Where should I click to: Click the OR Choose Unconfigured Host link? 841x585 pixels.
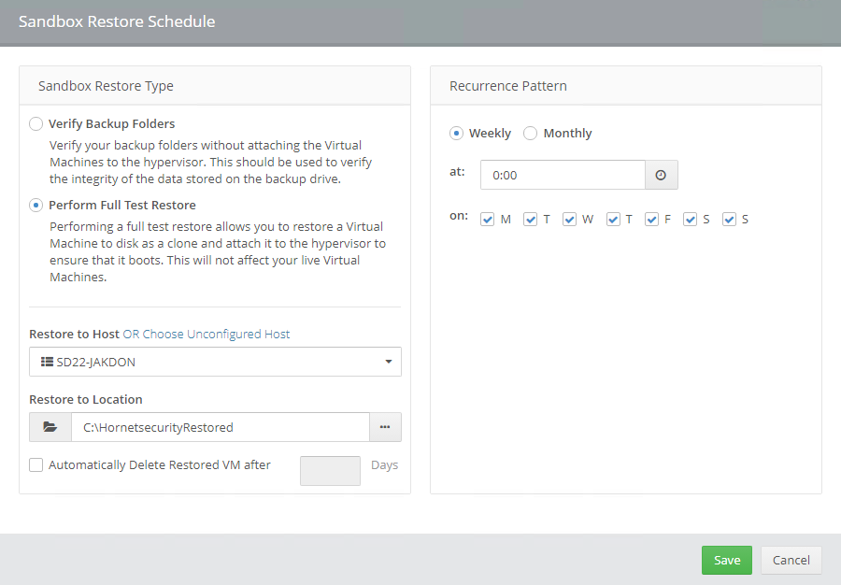click(207, 334)
